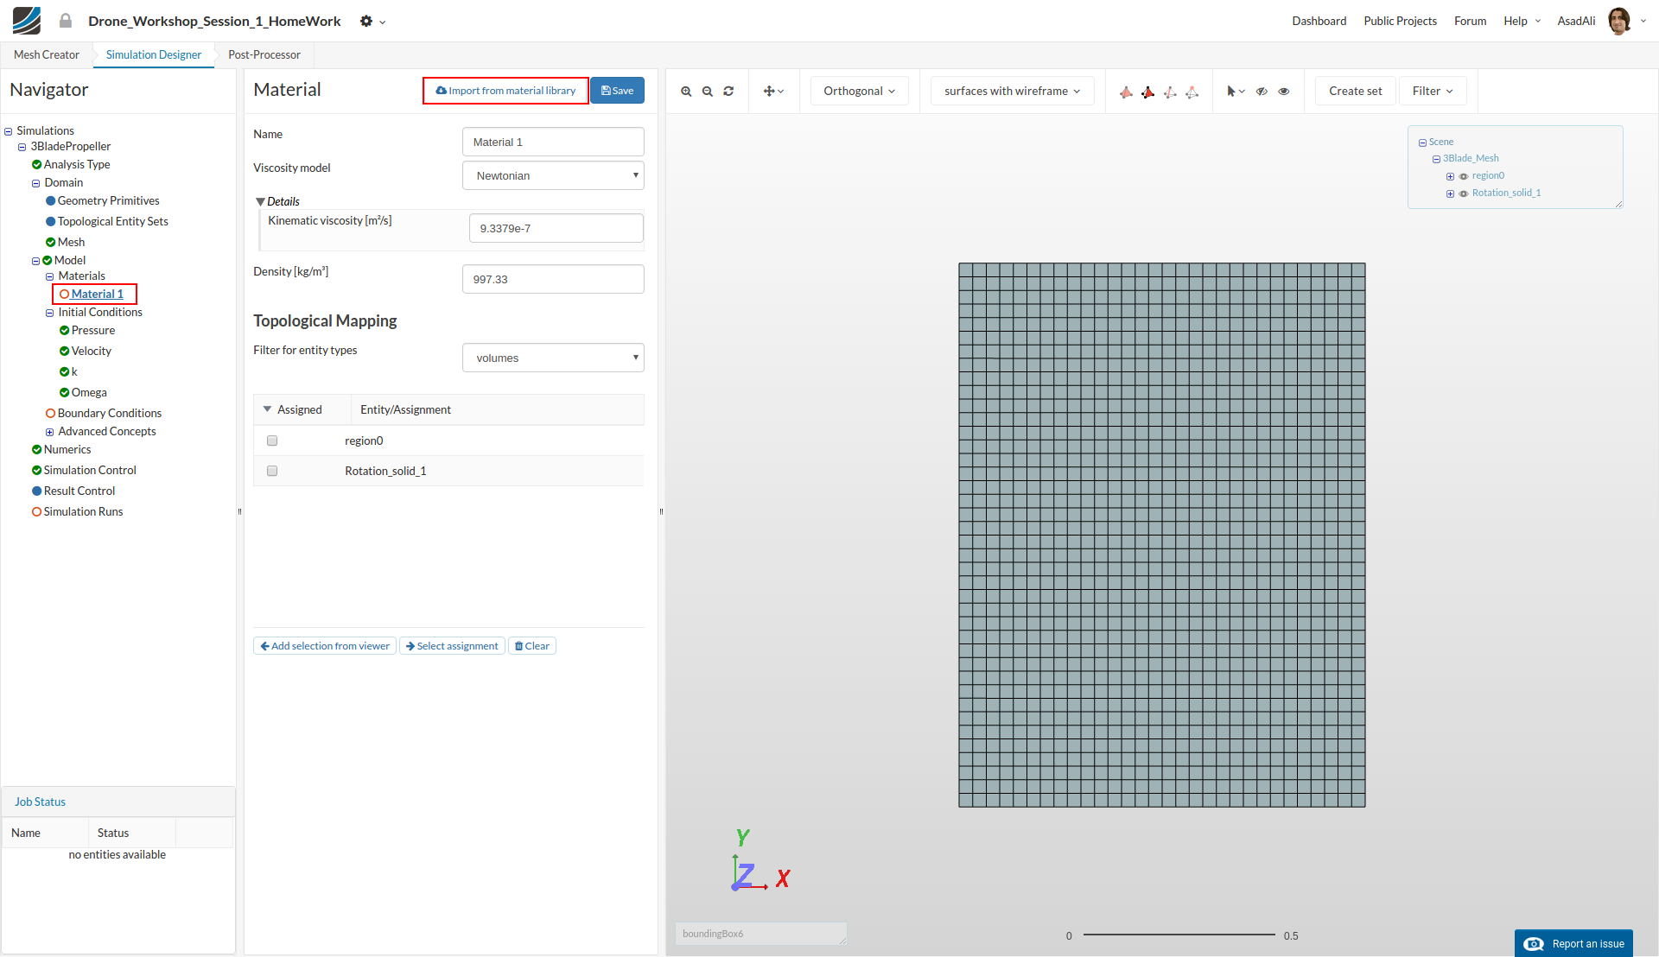This screenshot has width=1659, height=957.
Task: Expand the Advanced Concepts tree node
Action: coord(49,432)
